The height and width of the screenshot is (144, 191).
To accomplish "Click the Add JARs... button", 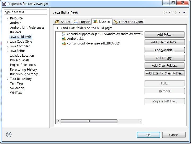I will pos(164,35).
